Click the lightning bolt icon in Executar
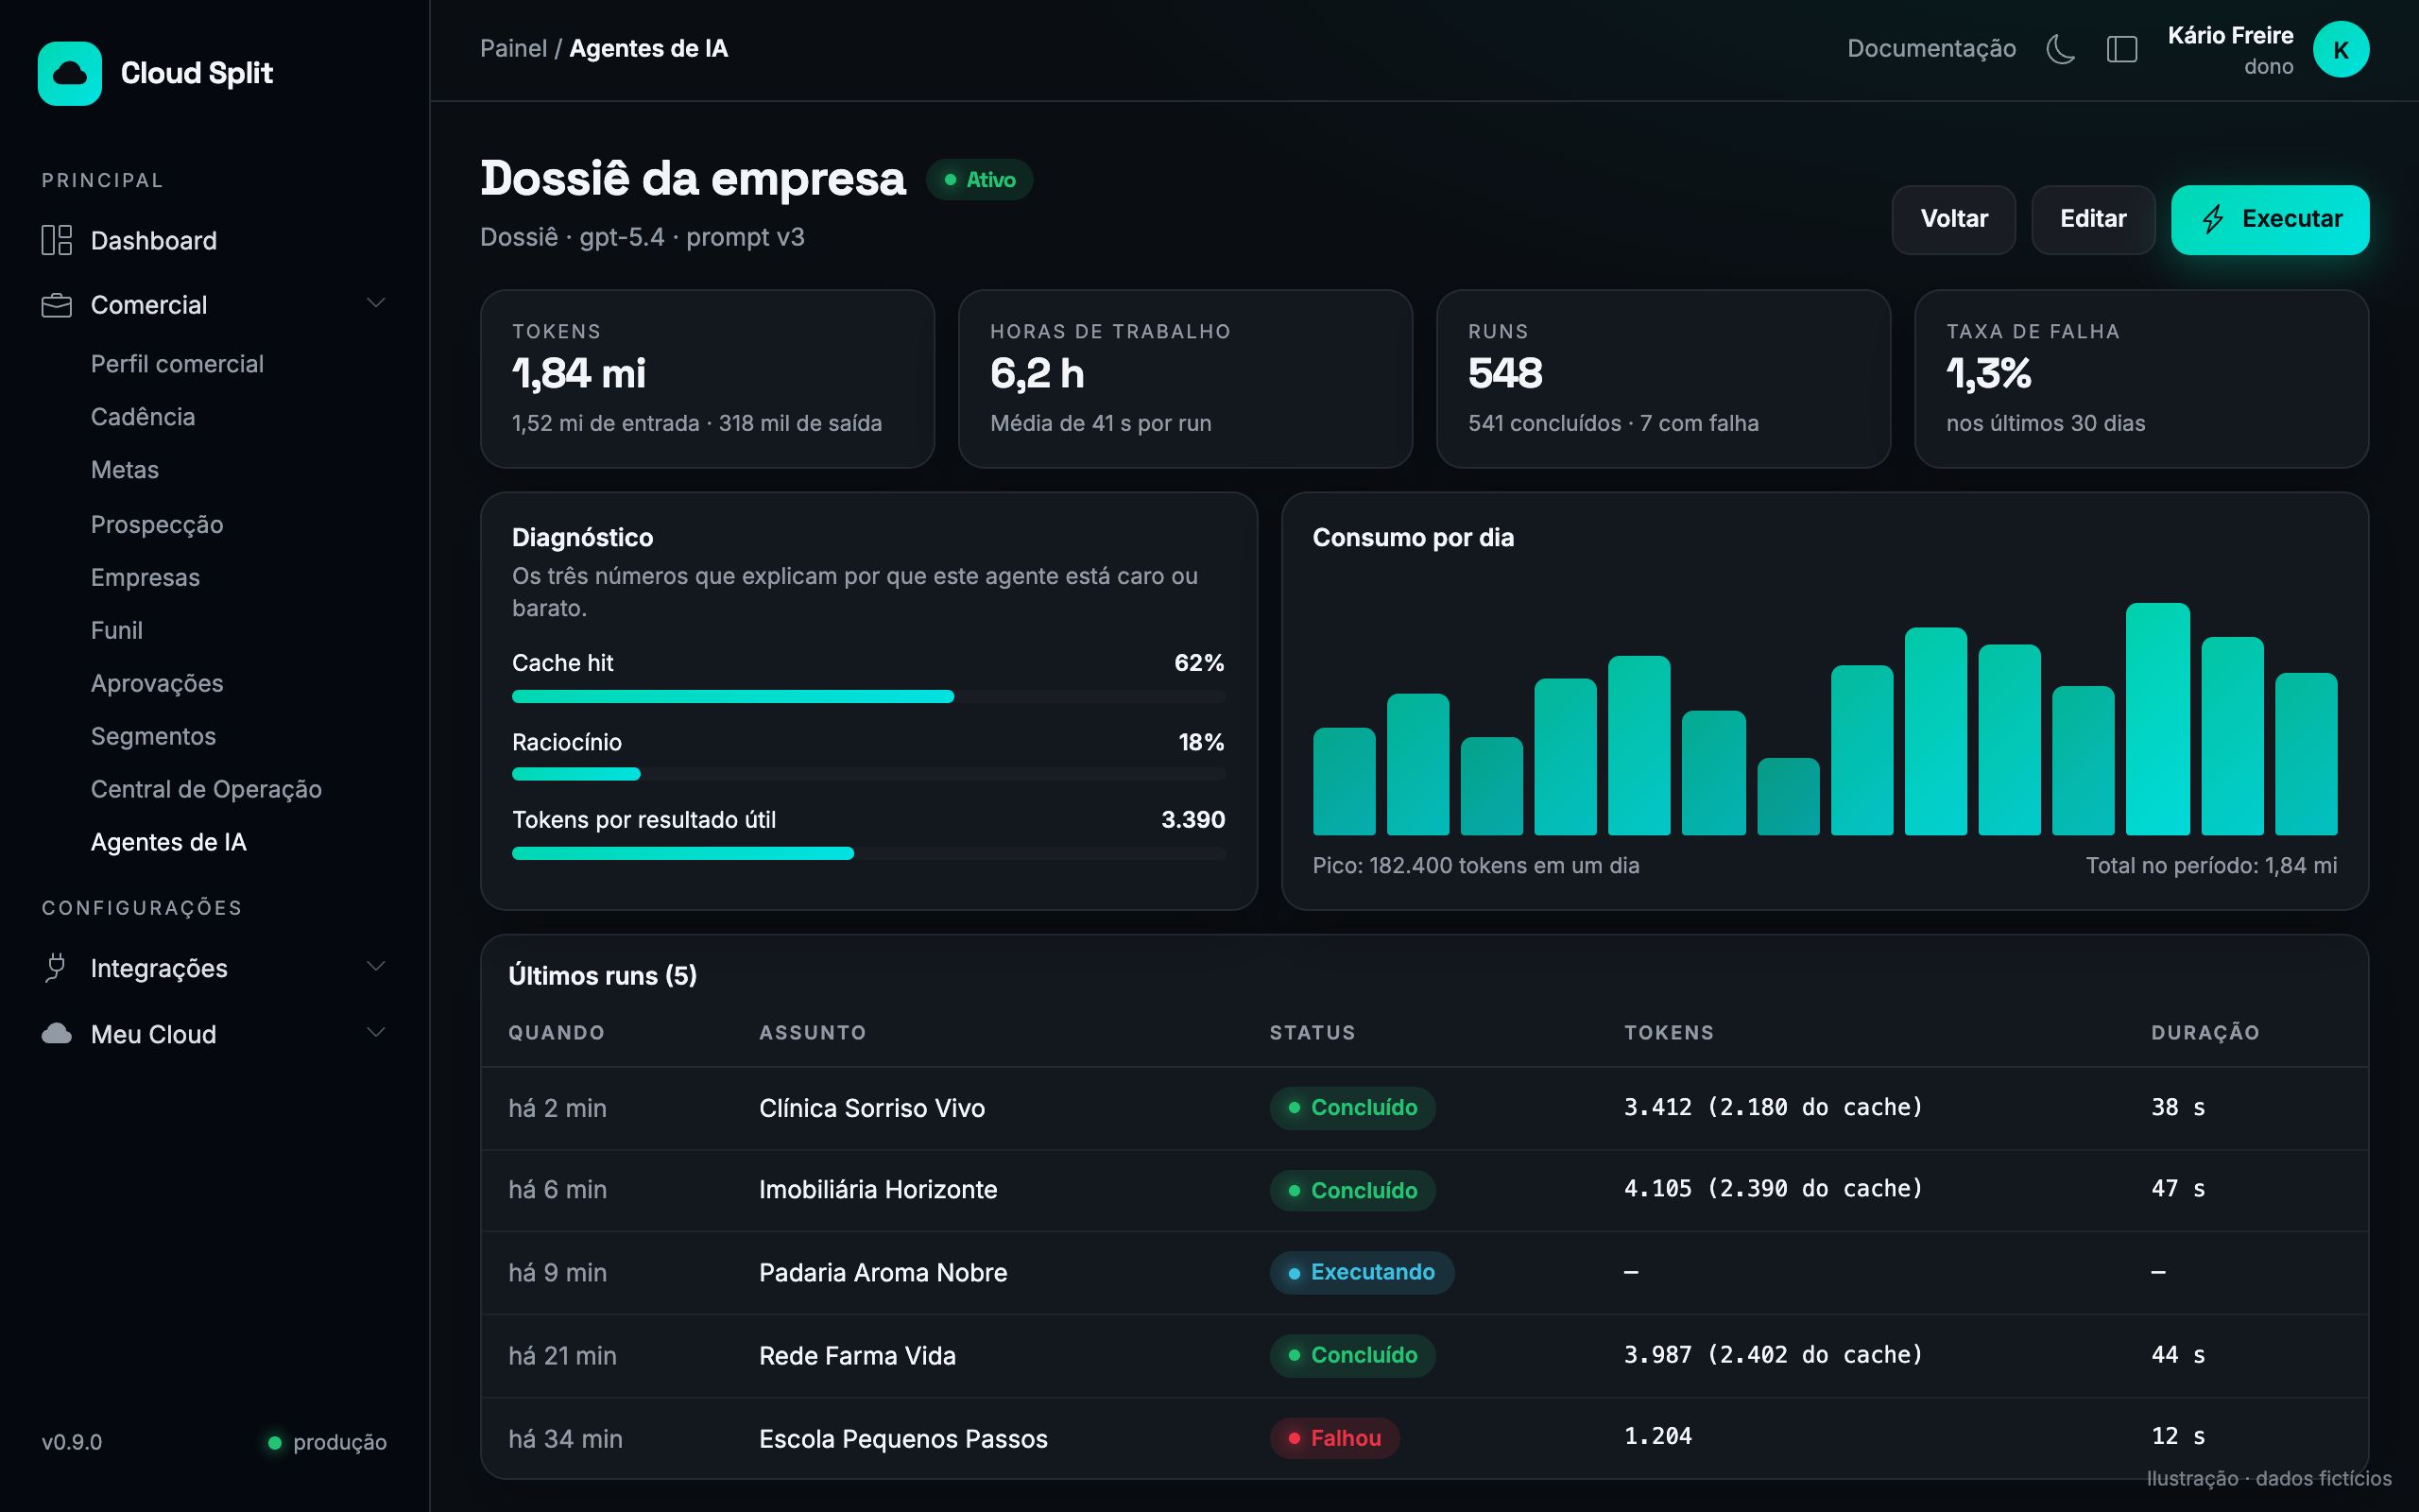The image size is (2419, 1512). pos(2213,219)
